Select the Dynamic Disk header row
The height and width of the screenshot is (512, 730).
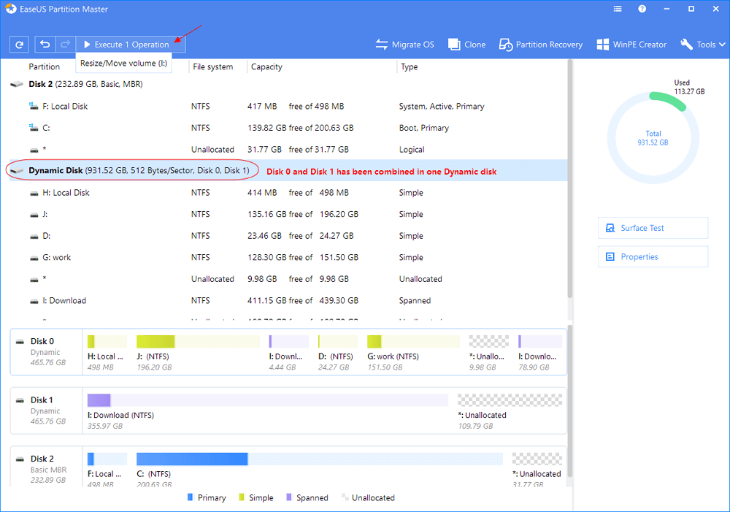click(288, 170)
